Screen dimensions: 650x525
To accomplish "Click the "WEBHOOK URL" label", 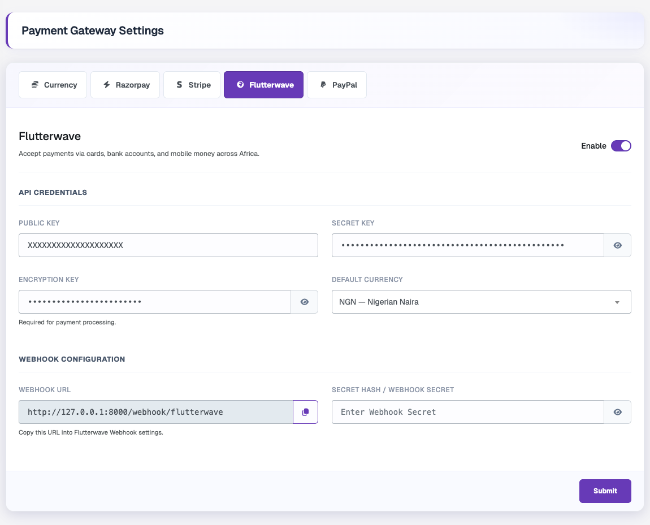I will coord(44,390).
